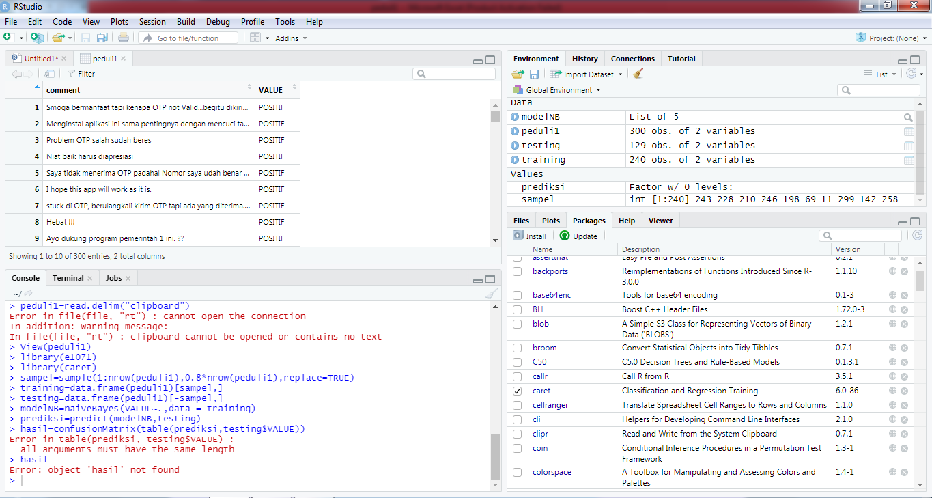Open recent files dropdown arrow

[x=70, y=38]
